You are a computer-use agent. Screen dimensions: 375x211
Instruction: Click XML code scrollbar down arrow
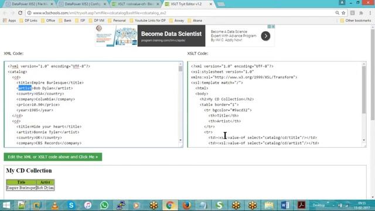pos(180,140)
